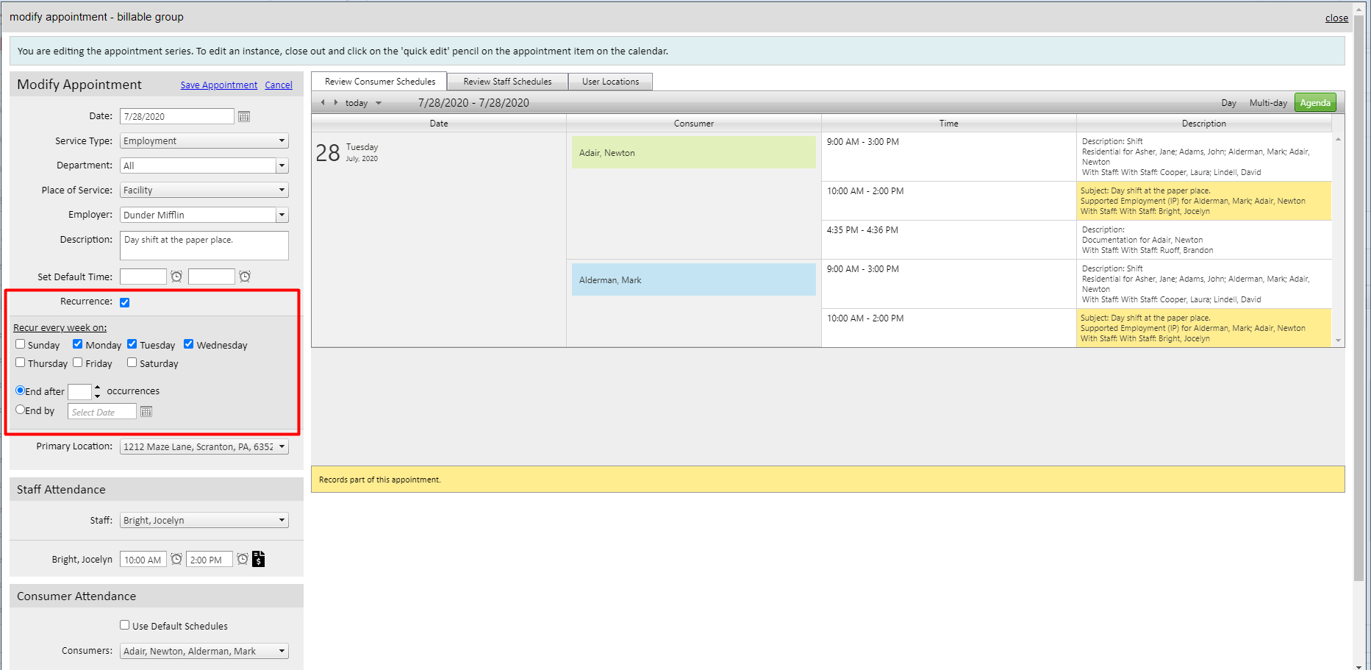Decrease the occurrences count with the down arrow

coord(97,396)
